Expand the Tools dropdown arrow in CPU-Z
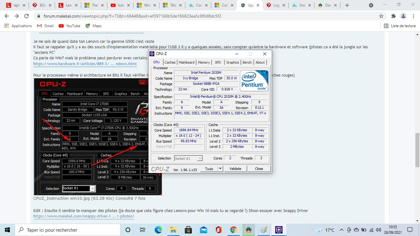Screen dimensions: 420x236 [220, 169]
